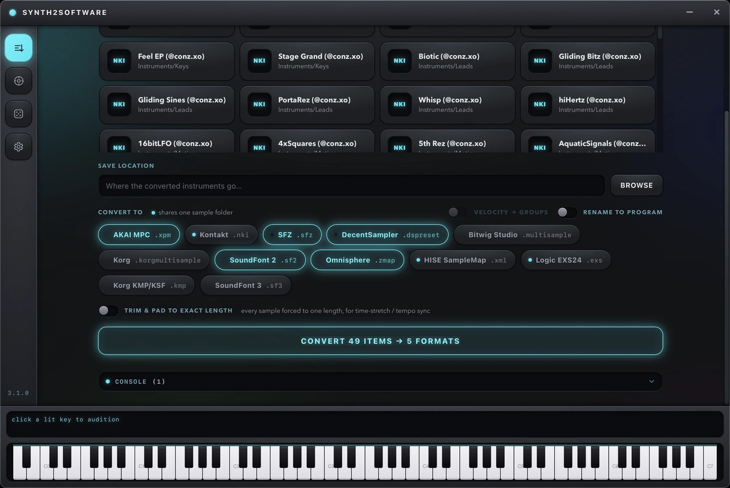
Task: Select Whisp (@conz.xo) instrument
Action: point(447,104)
